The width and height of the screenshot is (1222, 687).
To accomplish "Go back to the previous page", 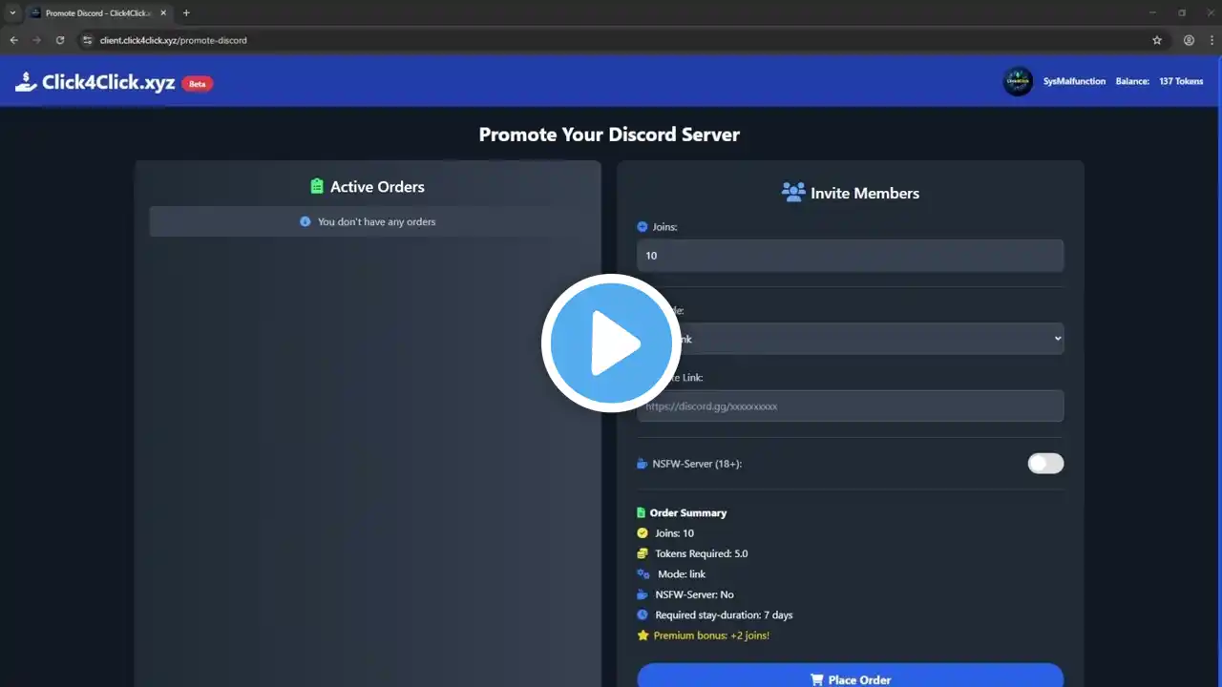I will click(13, 40).
